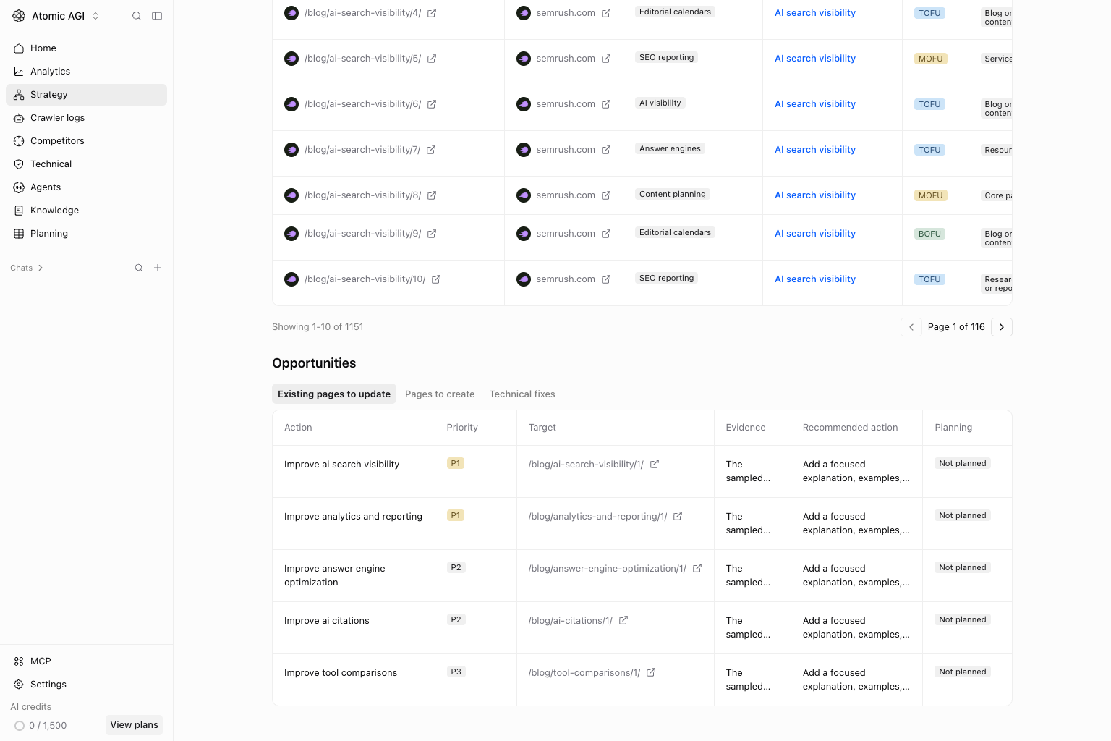Go to the next page of results
This screenshot has width=1111, height=741.
[x=1002, y=327]
